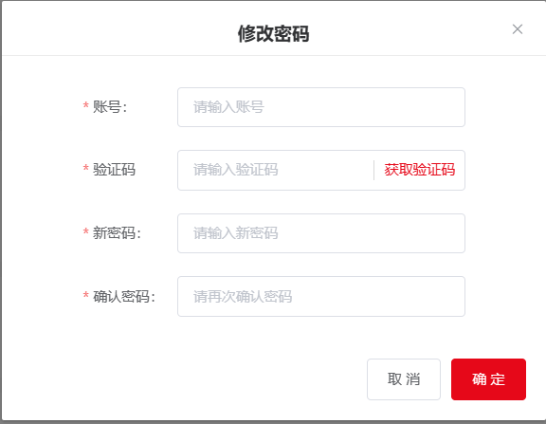Click the red asterisk beside 确认密码
546x424 pixels.
pos(85,295)
